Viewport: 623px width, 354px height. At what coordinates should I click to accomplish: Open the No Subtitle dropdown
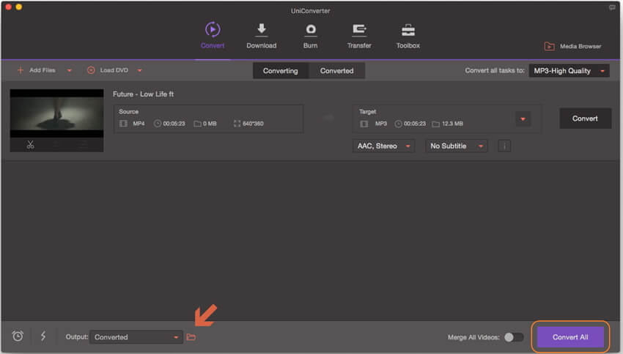(x=456, y=146)
